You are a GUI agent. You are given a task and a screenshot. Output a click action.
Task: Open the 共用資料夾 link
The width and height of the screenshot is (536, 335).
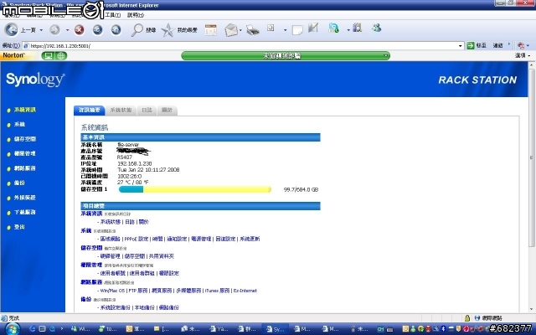point(162,256)
